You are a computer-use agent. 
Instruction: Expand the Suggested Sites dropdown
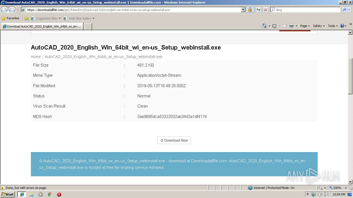click(x=60, y=18)
